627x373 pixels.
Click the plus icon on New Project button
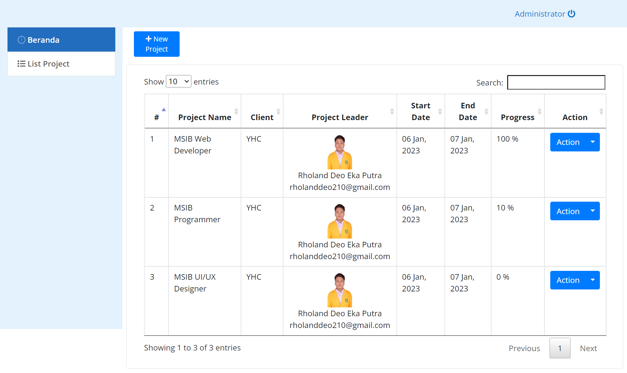[149, 39]
